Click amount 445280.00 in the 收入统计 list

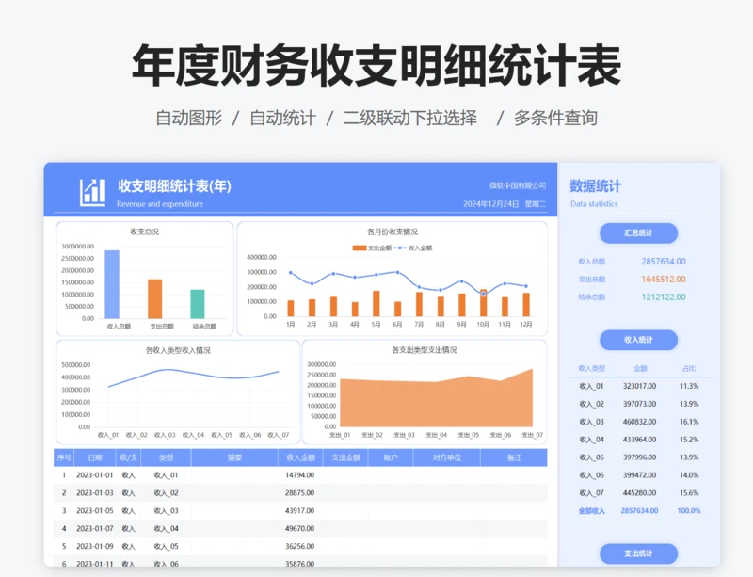(x=639, y=493)
